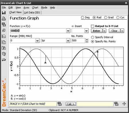Image resolution: width=129 pixels, height=113 pixels.
Task: Click calculator icon beside the trace field
Action: coord(60,104)
